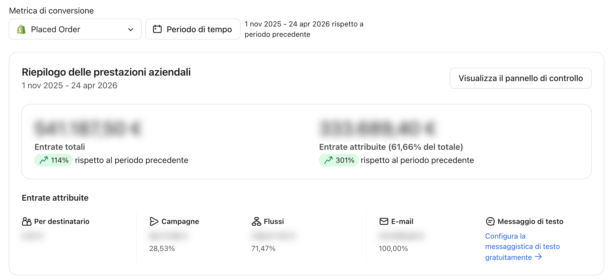Click the calendar icon in Periodo di tempo

[x=157, y=29]
